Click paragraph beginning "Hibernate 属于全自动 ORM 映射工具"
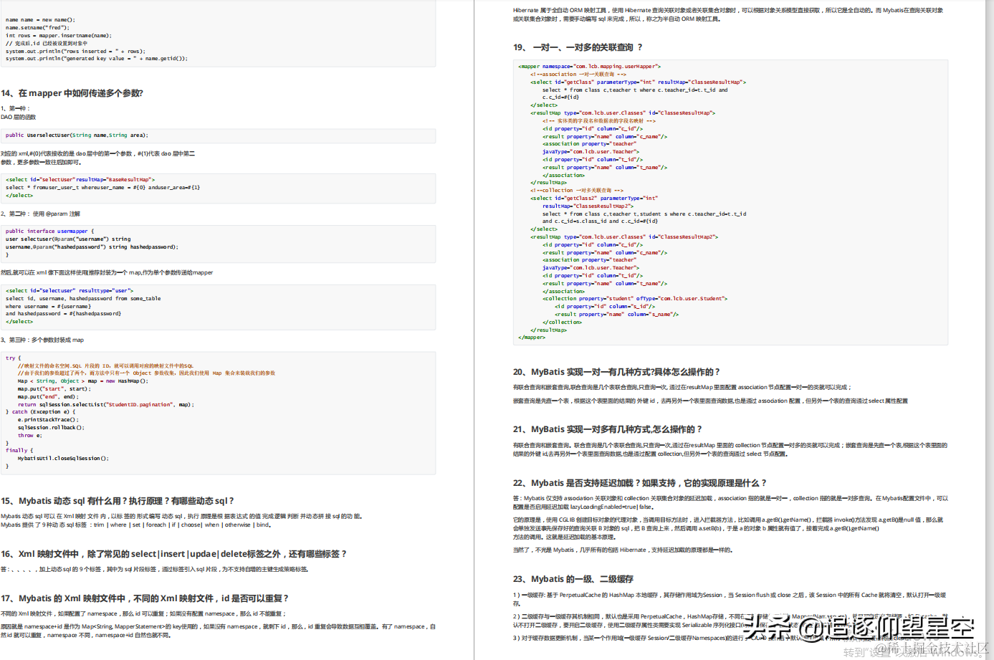 [x=728, y=14]
